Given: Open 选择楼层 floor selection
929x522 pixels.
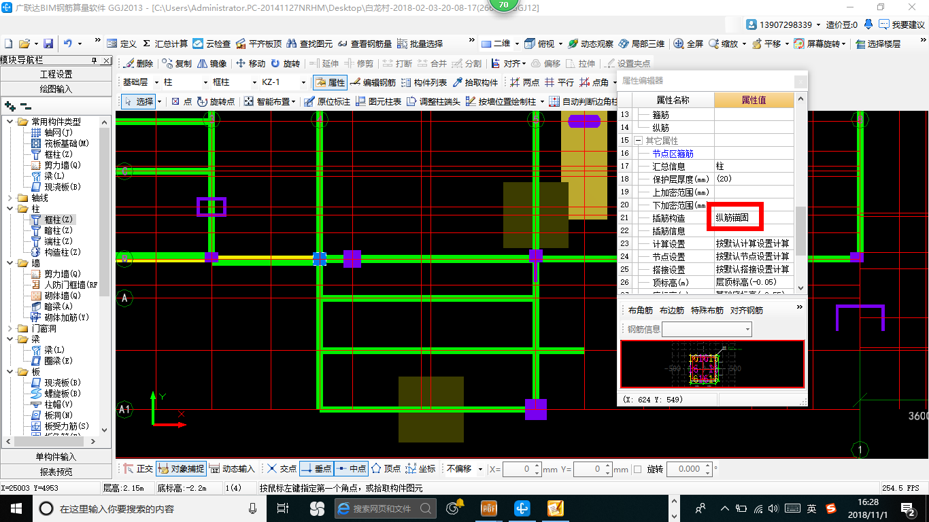Looking at the screenshot, I should point(878,43).
